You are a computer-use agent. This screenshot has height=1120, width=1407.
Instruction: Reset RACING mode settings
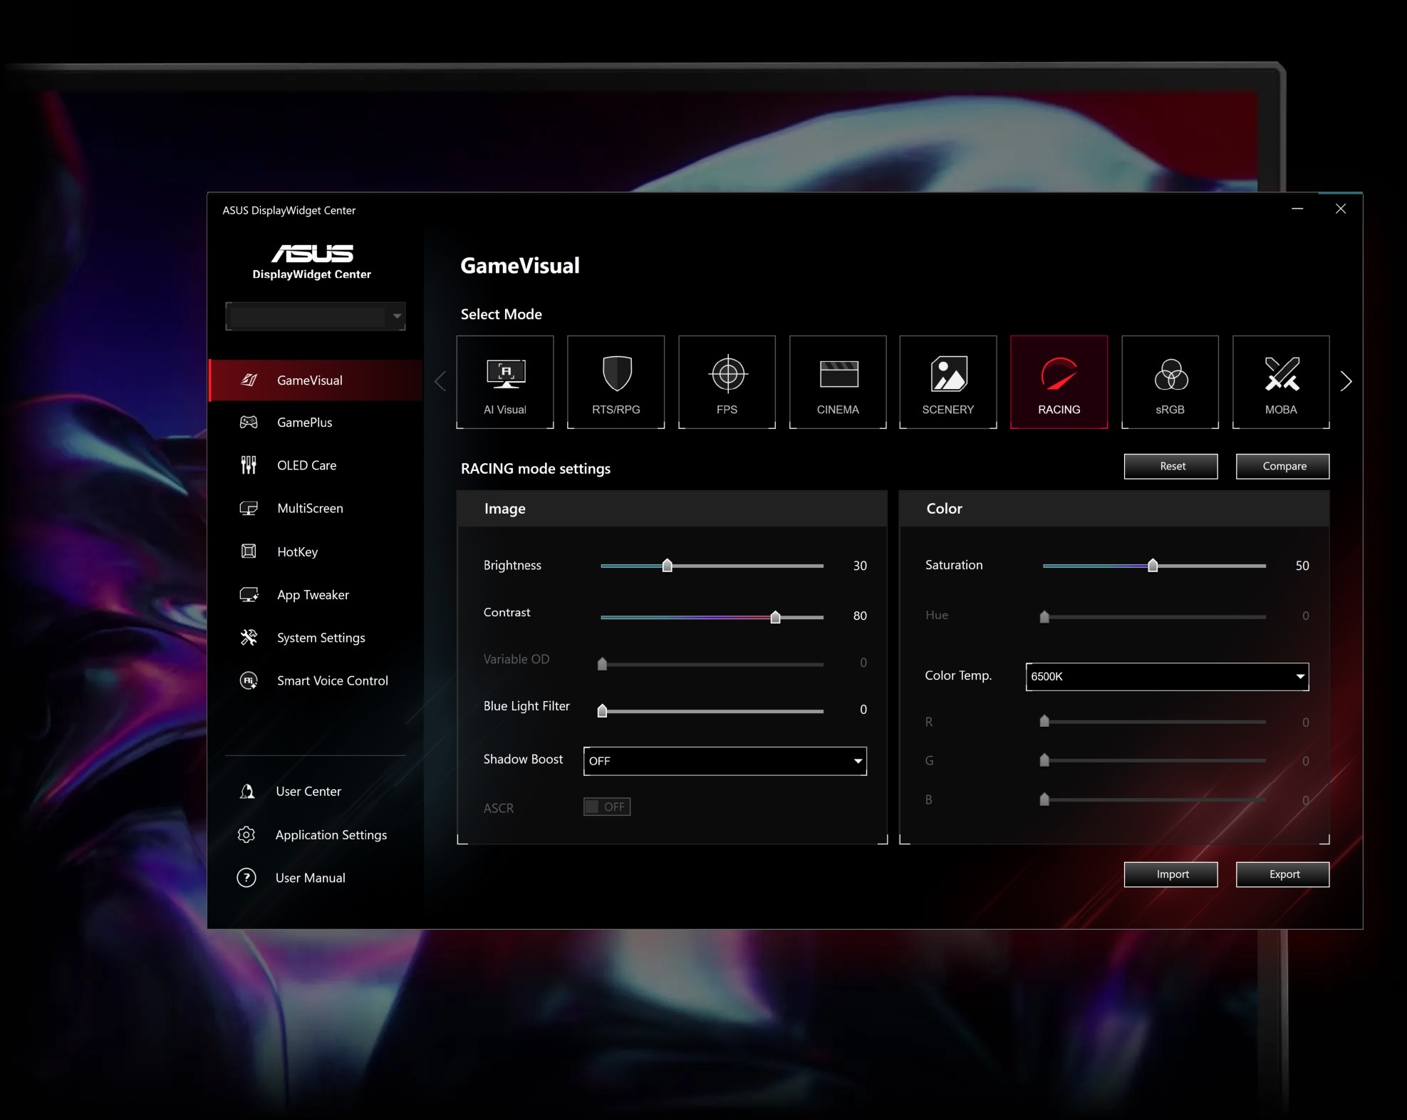[x=1171, y=467]
